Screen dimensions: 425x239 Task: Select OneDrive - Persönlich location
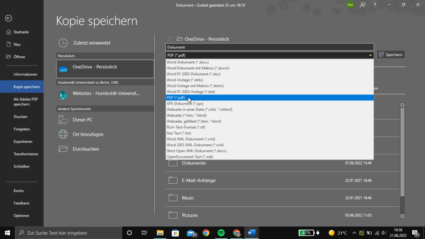click(x=105, y=69)
